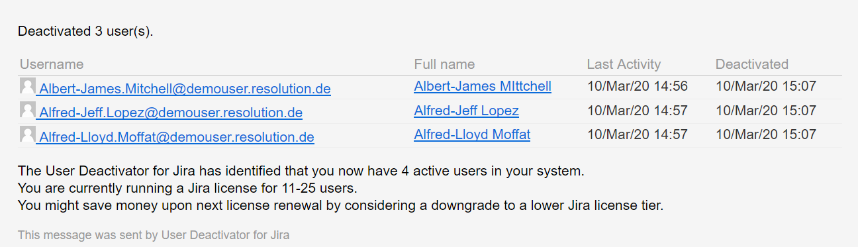Click the 'Deactivated 3 user(s).' heading text
This screenshot has height=247, width=858.
[85, 31]
